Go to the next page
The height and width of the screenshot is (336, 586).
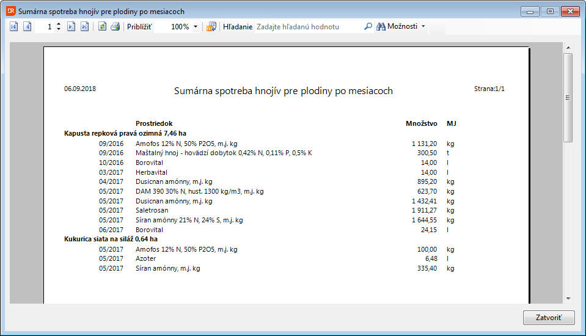(71, 26)
